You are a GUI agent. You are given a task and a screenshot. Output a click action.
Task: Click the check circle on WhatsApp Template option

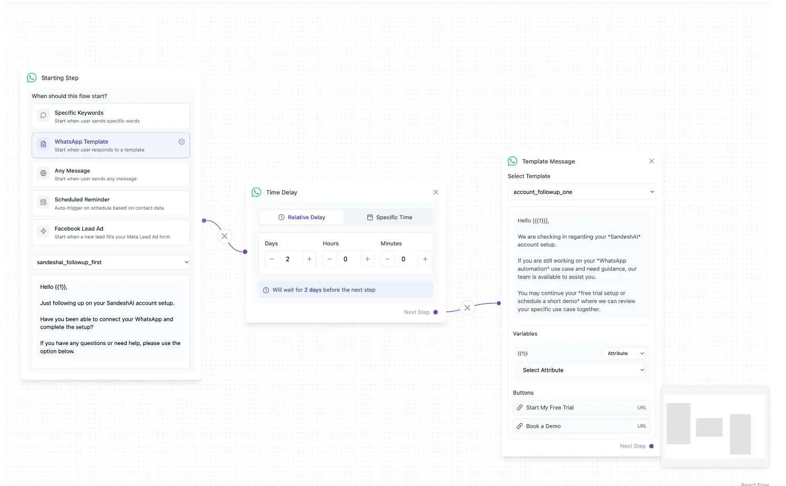(182, 142)
